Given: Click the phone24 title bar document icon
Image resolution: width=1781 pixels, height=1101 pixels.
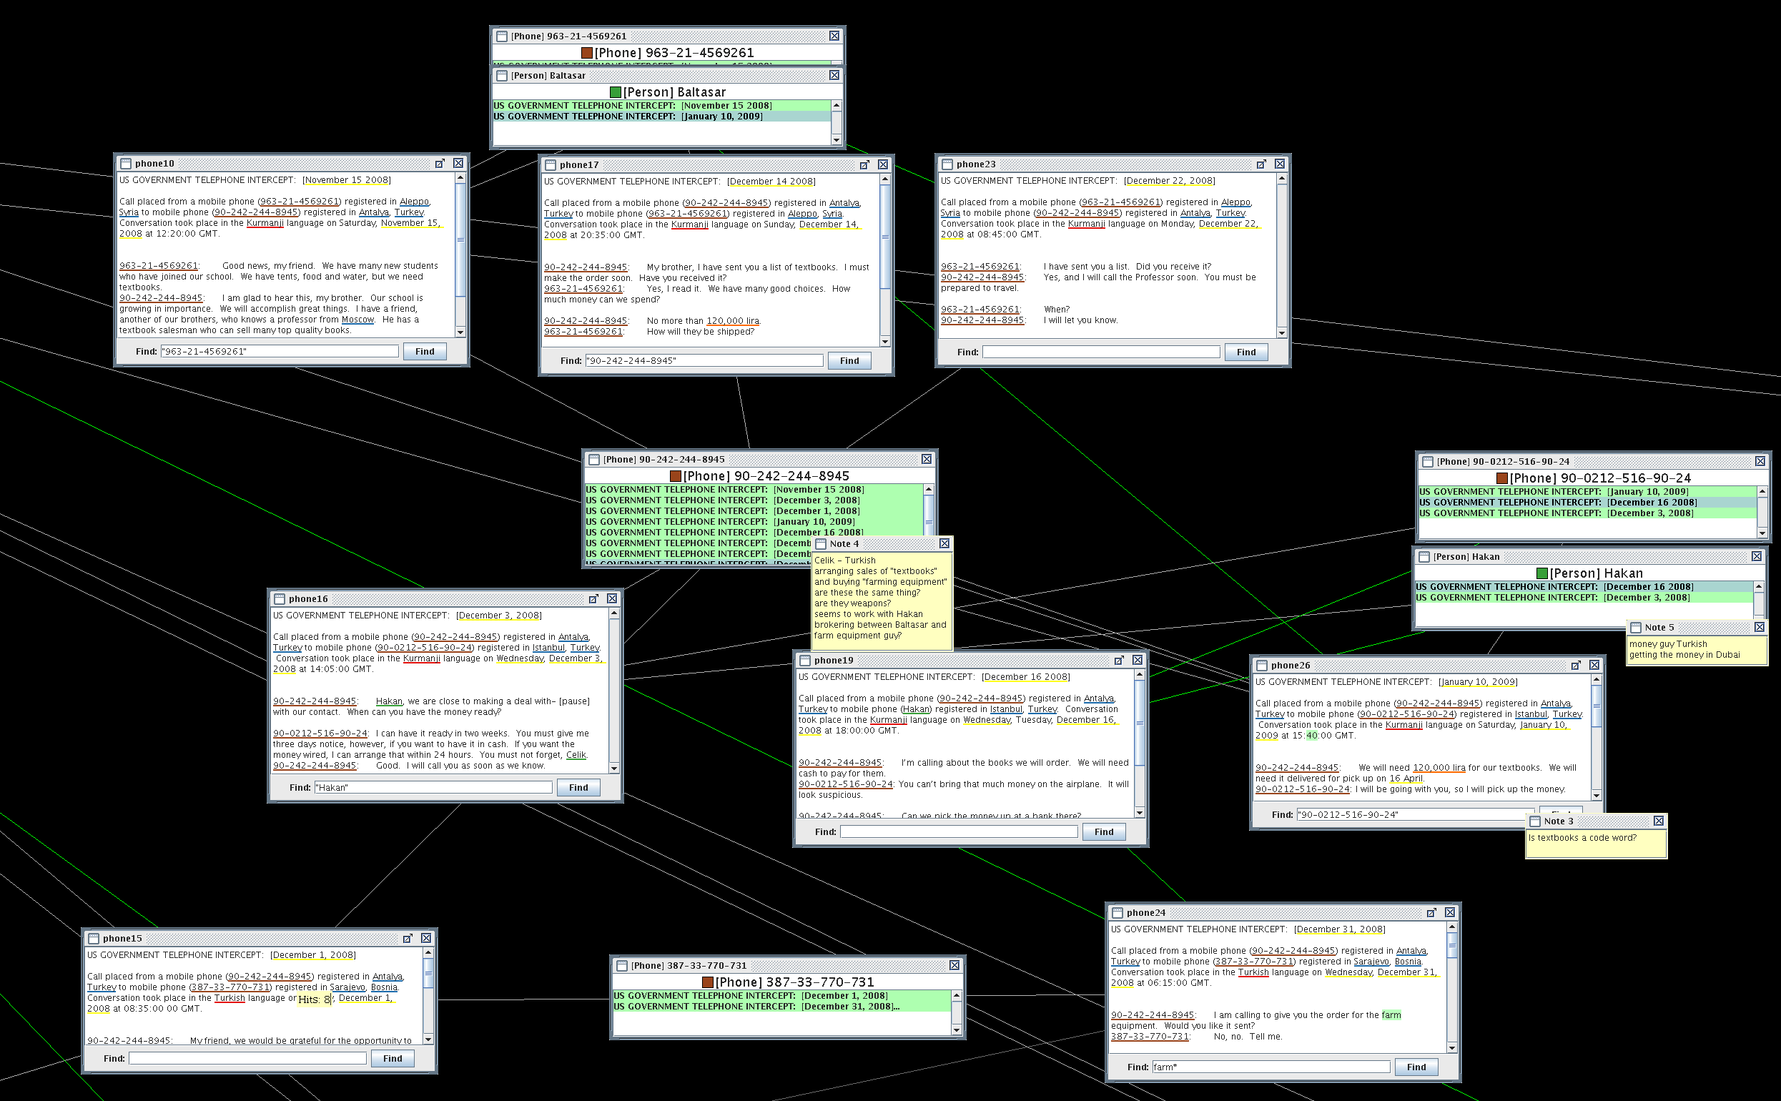Looking at the screenshot, I should 1118,913.
